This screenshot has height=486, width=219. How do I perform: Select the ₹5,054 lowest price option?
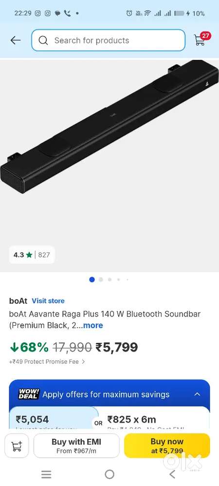(x=54, y=417)
